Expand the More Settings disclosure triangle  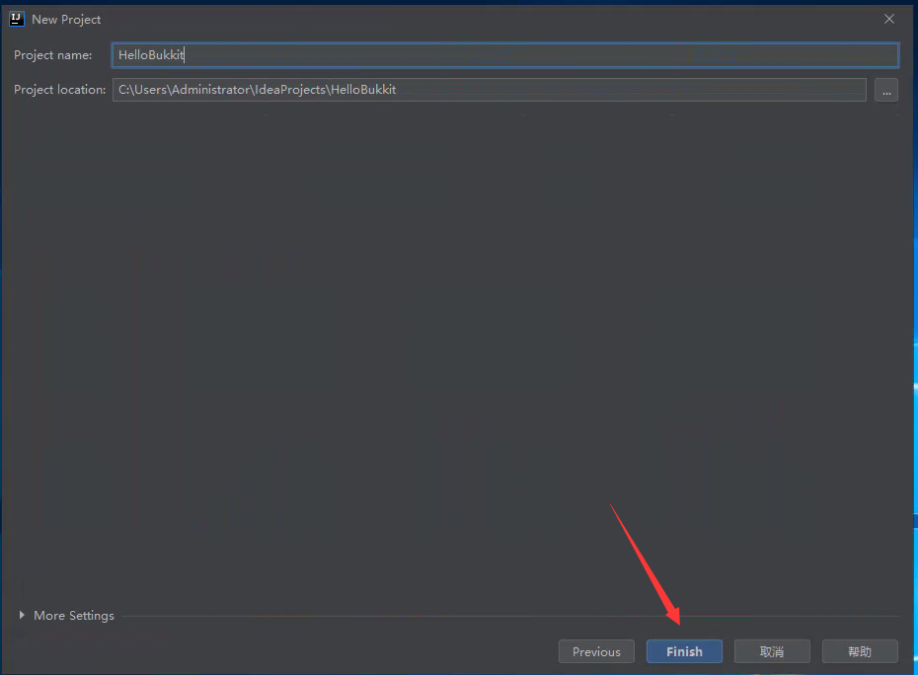point(23,615)
